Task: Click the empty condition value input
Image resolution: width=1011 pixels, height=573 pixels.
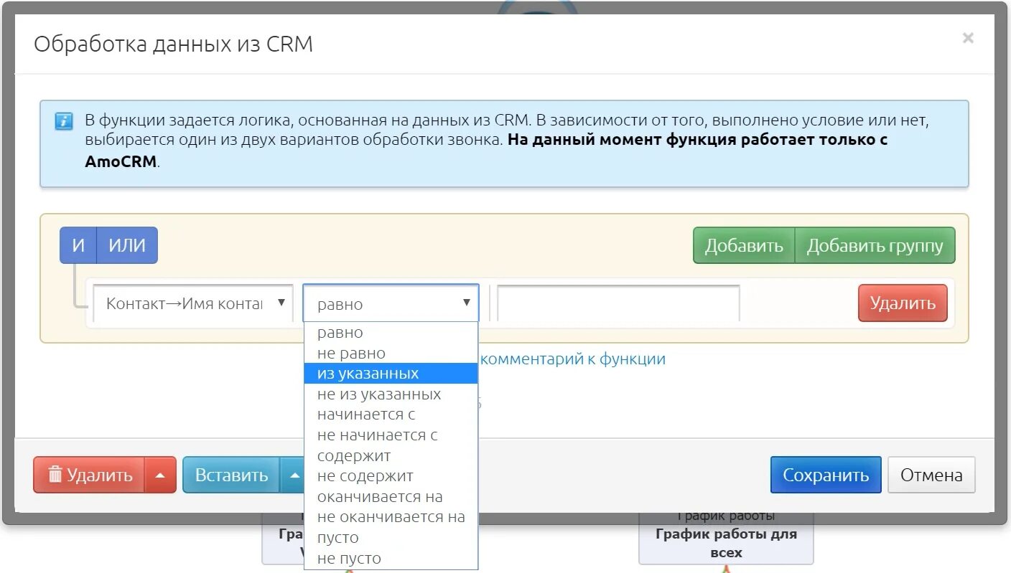Action: pos(618,303)
